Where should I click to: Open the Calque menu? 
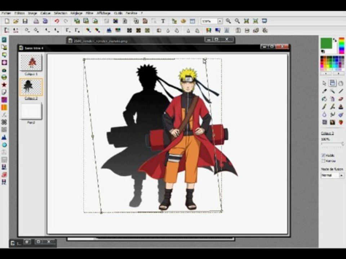click(45, 13)
